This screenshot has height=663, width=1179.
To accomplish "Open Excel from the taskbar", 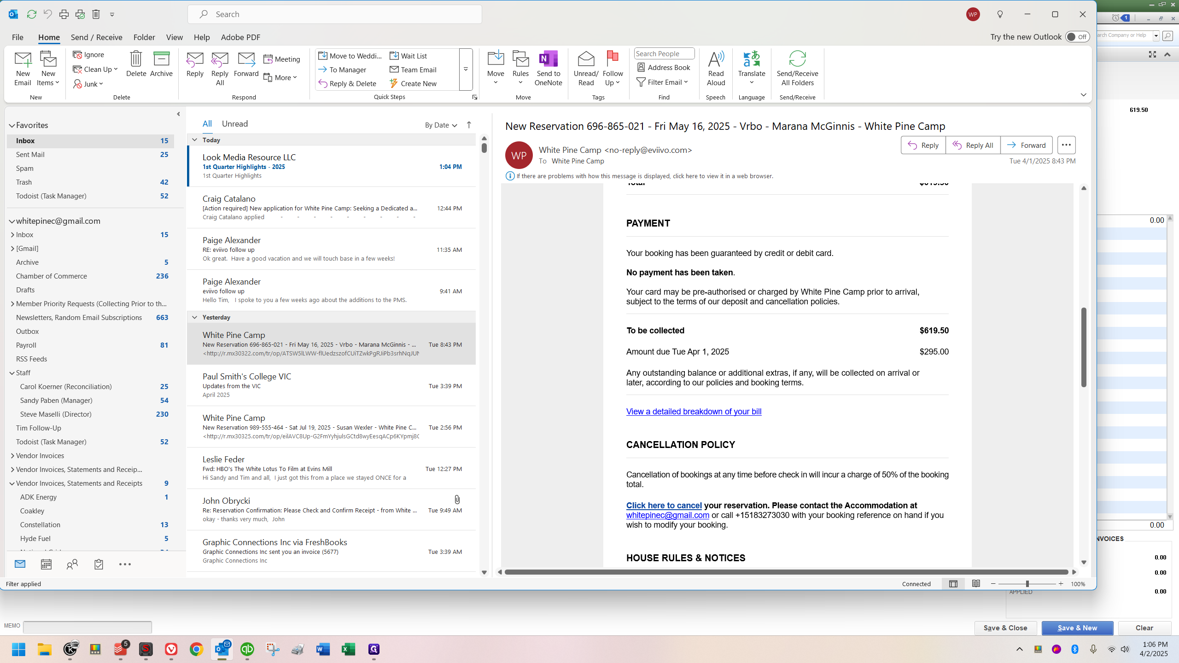I will coord(349,649).
